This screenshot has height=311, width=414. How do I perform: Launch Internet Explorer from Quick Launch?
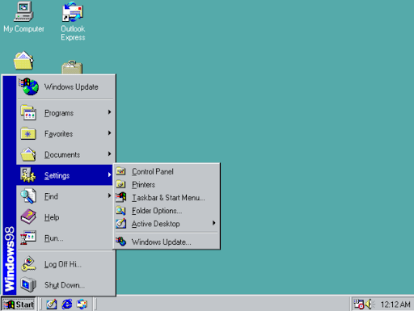tap(67, 305)
